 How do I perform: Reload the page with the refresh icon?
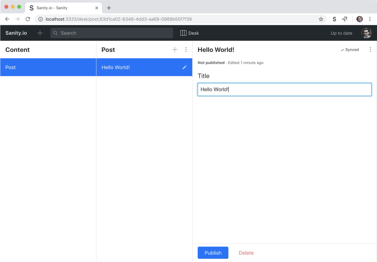28,19
